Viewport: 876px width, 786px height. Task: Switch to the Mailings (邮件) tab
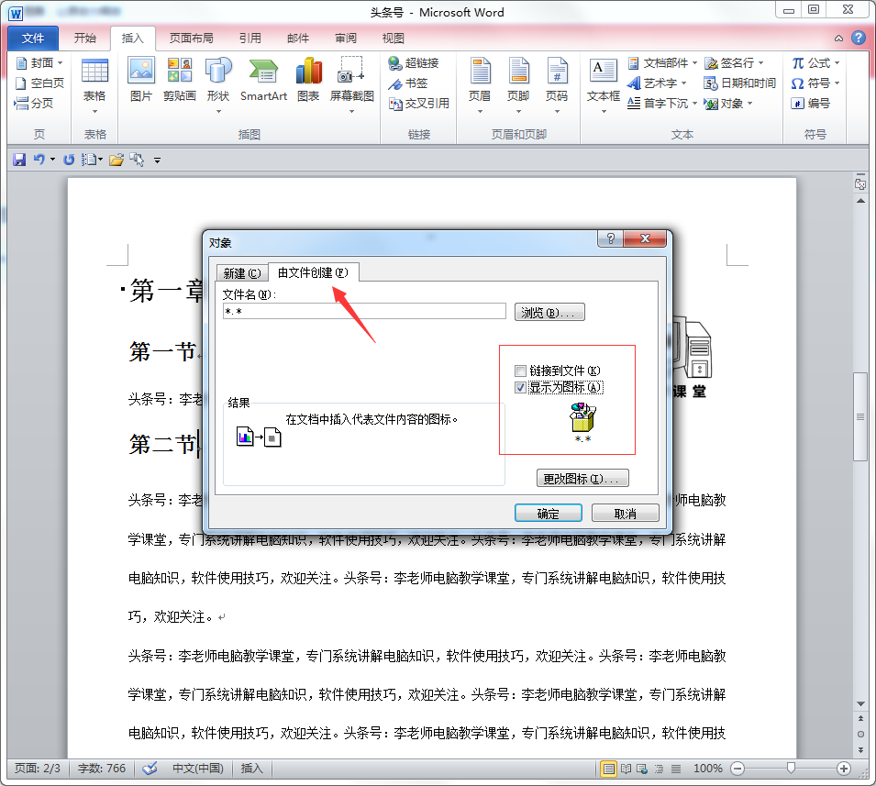298,38
